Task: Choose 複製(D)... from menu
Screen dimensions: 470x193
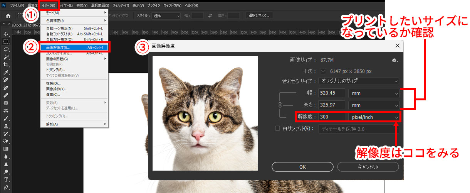Action: [x=75, y=83]
